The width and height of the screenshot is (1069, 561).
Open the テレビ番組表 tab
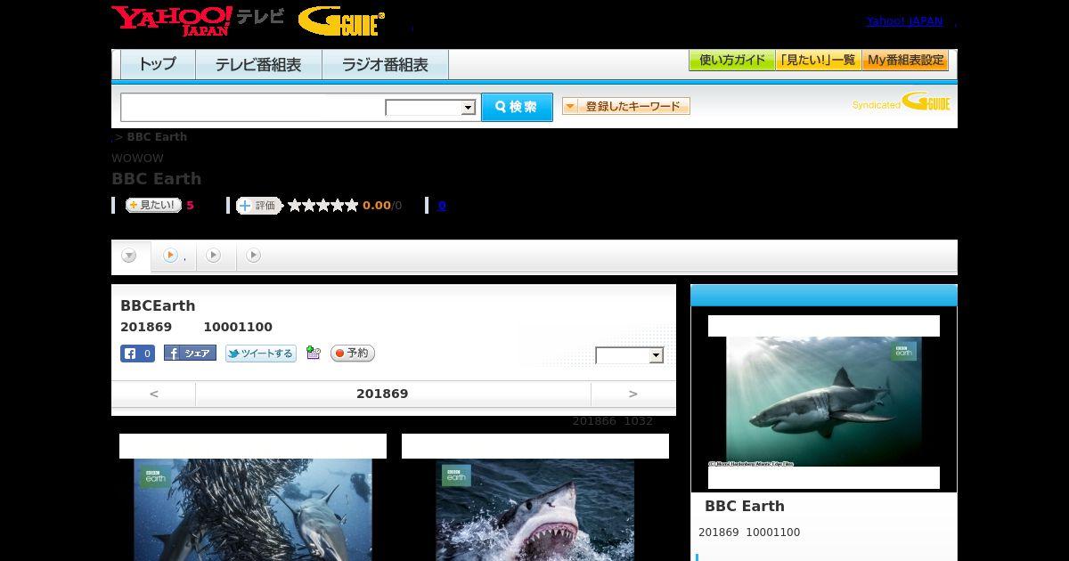[x=258, y=64]
